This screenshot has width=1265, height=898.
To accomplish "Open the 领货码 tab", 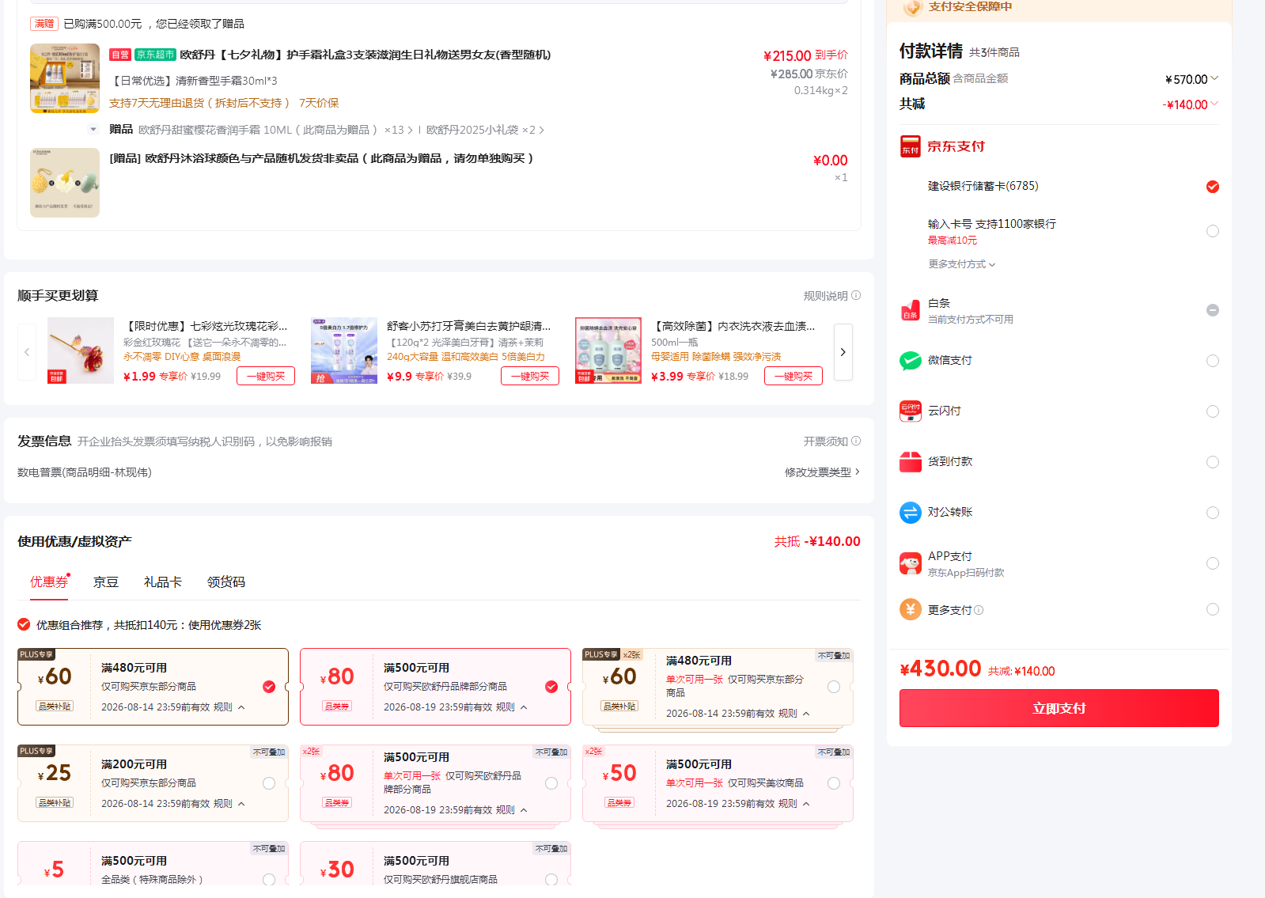I will pos(226,582).
